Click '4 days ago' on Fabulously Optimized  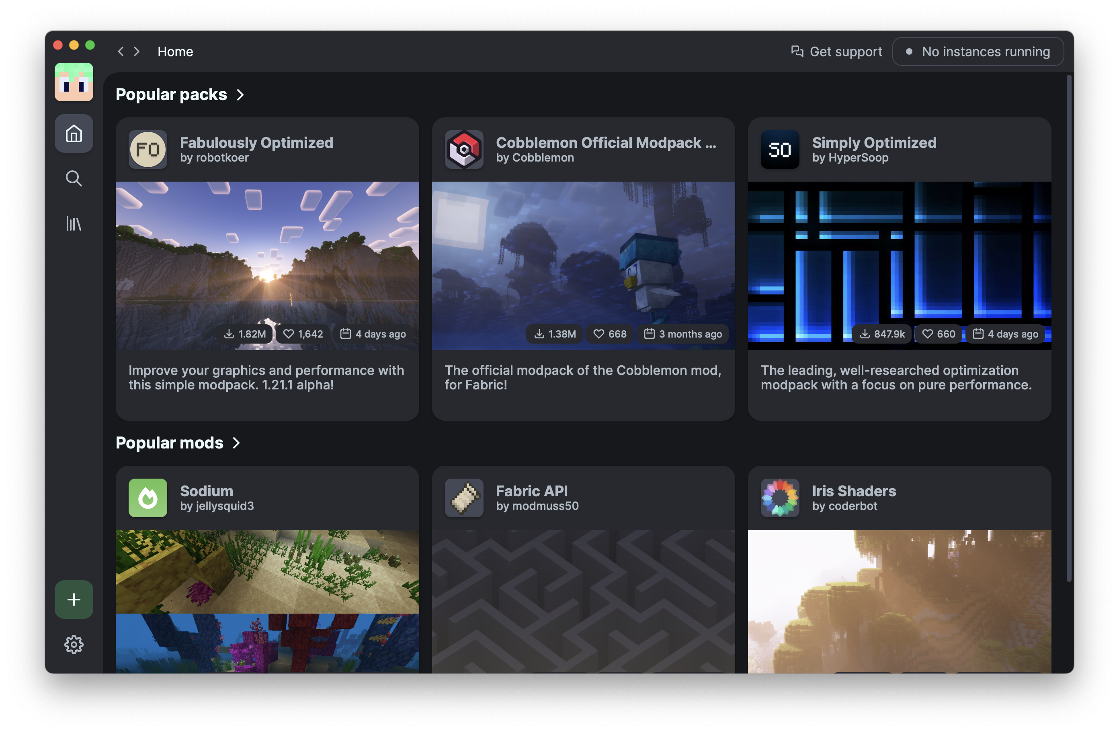tap(373, 334)
